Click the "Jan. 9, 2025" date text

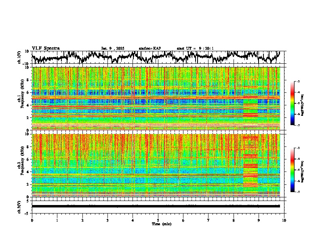click(x=113, y=48)
